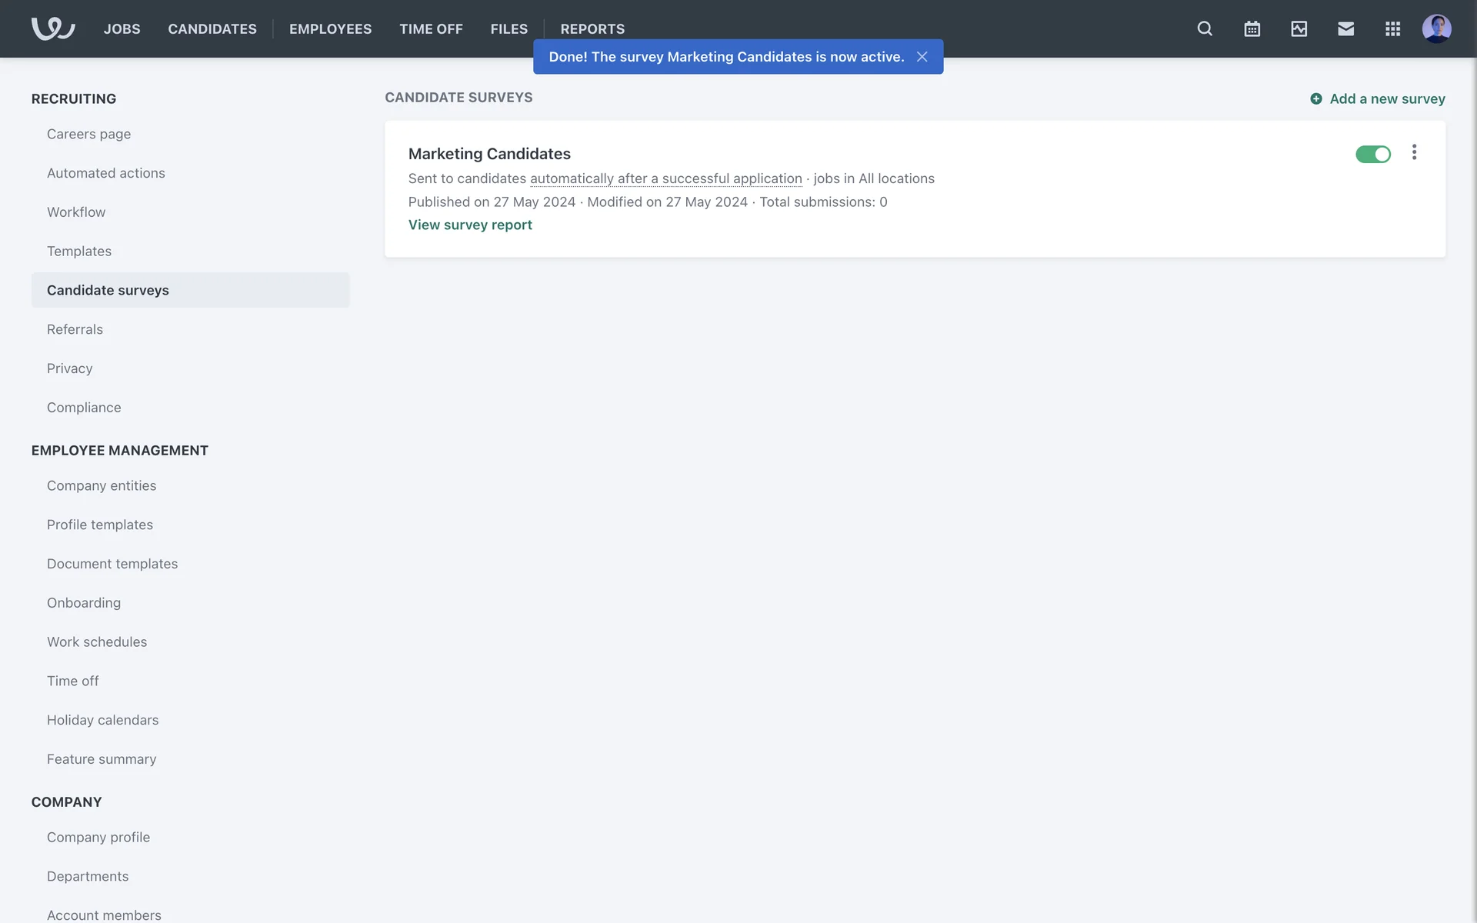
Task: Open the mail inbox icon
Action: pyautogui.click(x=1345, y=28)
